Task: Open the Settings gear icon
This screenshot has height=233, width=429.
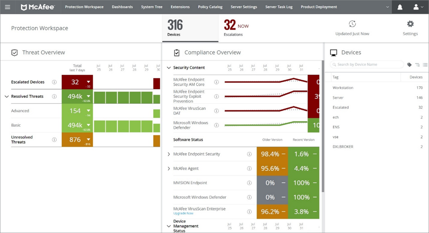Action: (410, 24)
